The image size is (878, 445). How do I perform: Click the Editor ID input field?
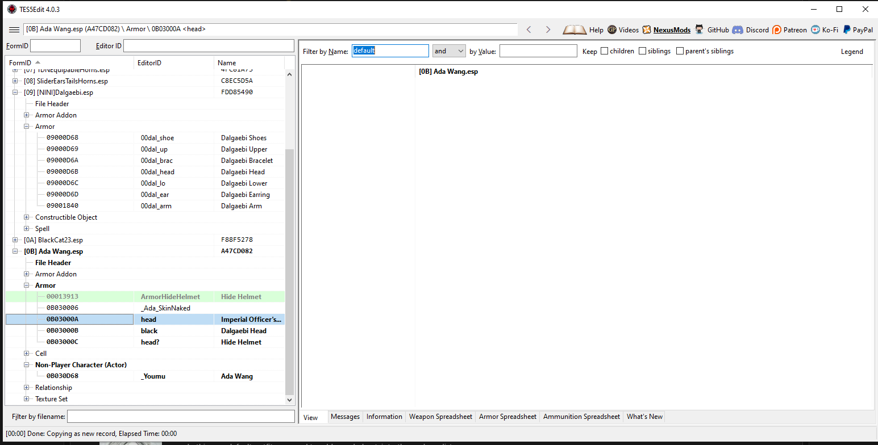209,46
